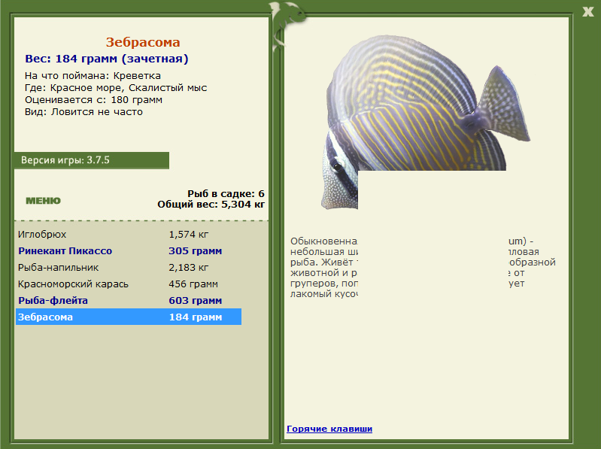Click the 456 грамм weight value
This screenshot has width=601, height=449.
pos(193,284)
